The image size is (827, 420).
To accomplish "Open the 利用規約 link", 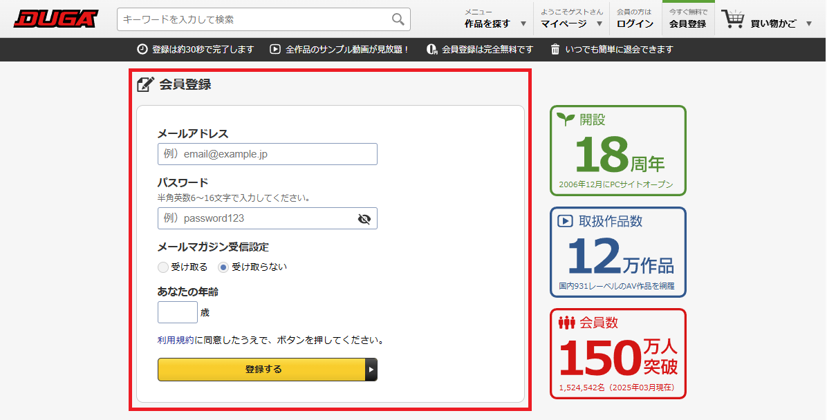I will (x=169, y=340).
